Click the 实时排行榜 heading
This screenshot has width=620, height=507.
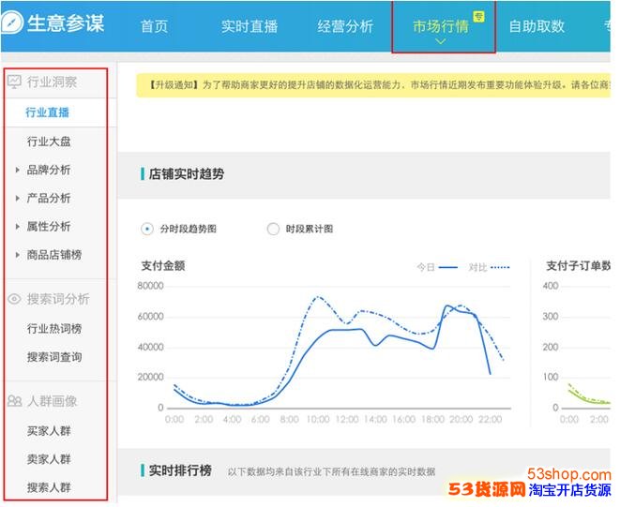click(180, 470)
